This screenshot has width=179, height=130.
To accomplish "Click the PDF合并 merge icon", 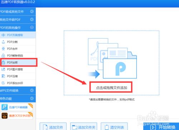I will (x=3, y=49).
